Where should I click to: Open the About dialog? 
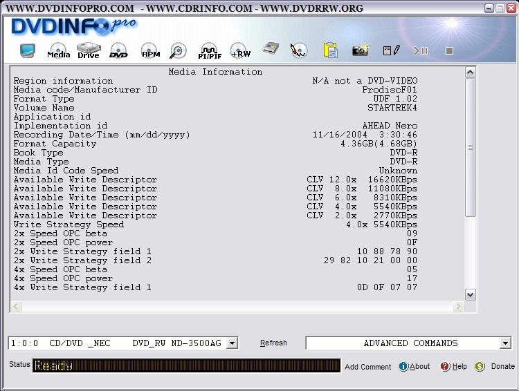420,366
